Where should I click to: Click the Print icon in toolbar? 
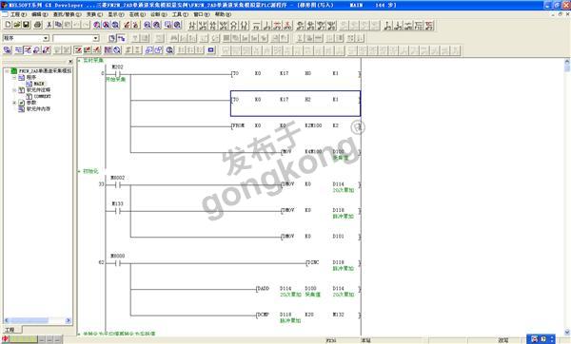pyautogui.click(x=37, y=25)
